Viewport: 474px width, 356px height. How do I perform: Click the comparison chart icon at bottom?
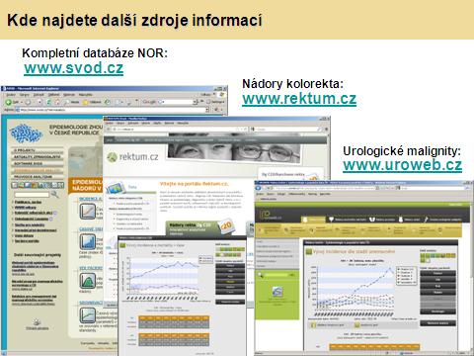(88, 315)
